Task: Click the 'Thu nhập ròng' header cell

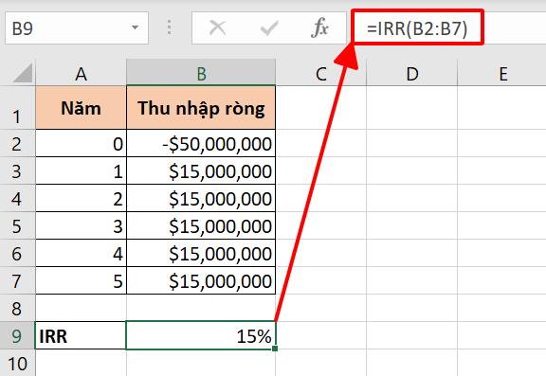Action: pyautogui.click(x=201, y=107)
